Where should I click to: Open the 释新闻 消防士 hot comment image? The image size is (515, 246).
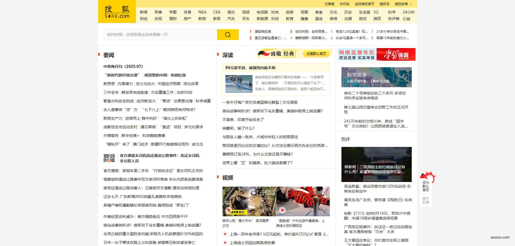click(376, 164)
